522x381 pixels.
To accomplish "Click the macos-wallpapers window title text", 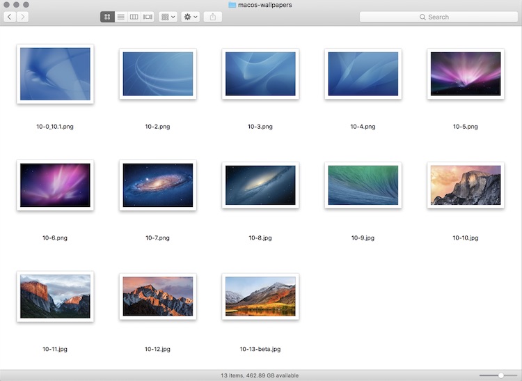I will coord(265,5).
